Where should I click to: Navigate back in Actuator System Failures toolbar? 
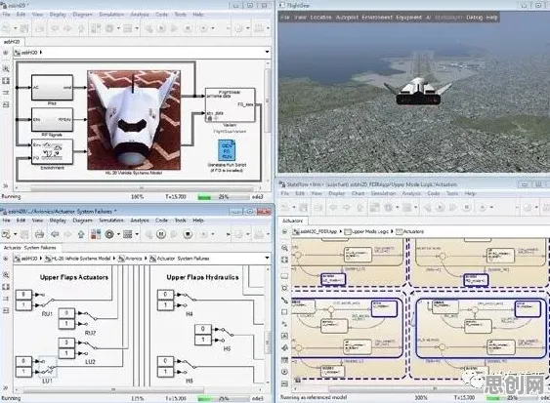point(55,234)
